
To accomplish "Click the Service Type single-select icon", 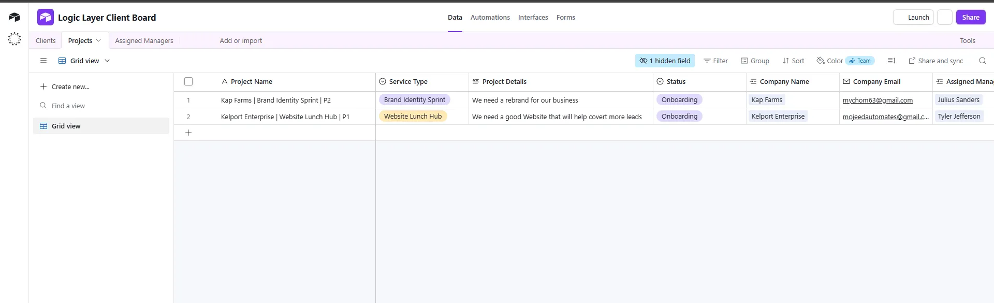I will 383,81.
